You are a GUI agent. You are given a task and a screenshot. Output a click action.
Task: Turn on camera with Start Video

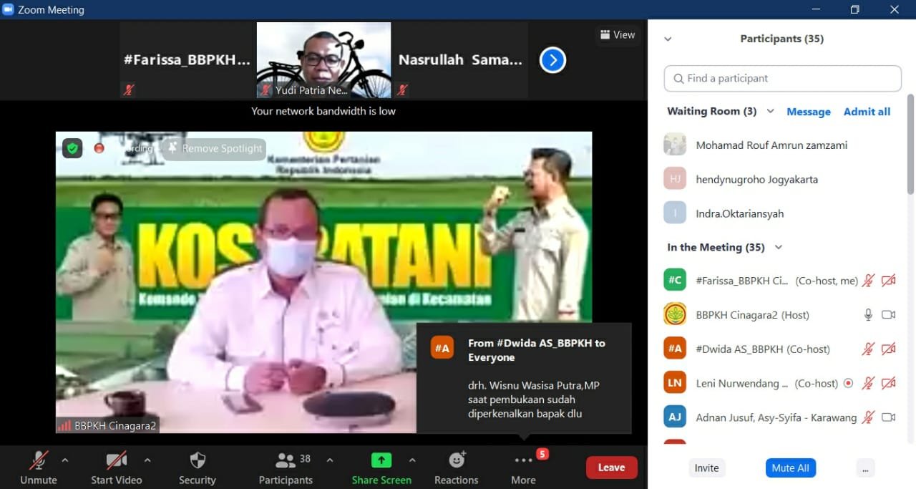coord(116,460)
